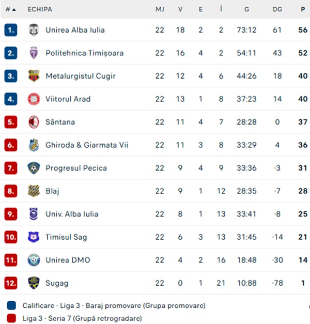Open Timisul Sag team link
310x324 pixels.
[66, 237]
